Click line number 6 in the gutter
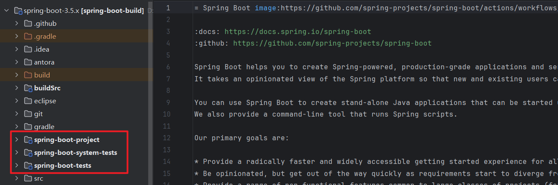558x185 pixels. 168,67
